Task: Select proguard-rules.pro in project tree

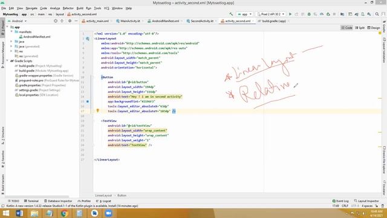Action: tap(31, 81)
